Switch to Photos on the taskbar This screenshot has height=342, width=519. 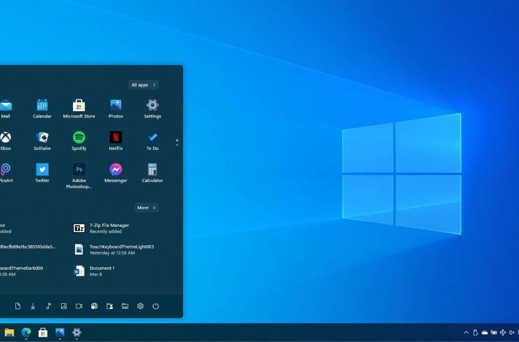pos(60,332)
